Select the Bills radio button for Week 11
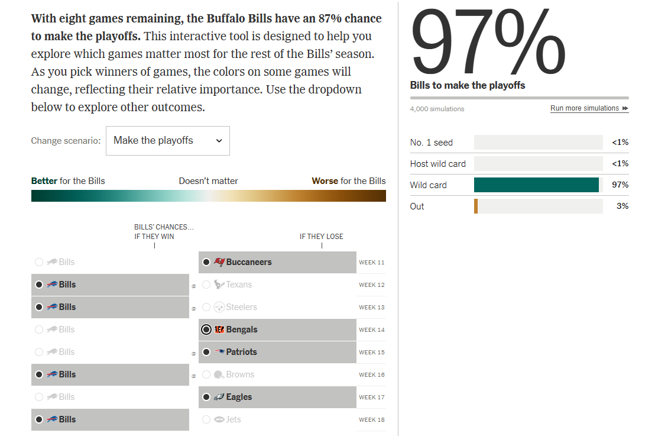The height and width of the screenshot is (436, 655). click(x=39, y=262)
